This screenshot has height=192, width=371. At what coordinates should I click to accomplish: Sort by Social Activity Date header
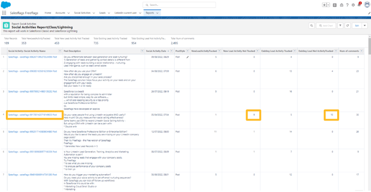156,51
